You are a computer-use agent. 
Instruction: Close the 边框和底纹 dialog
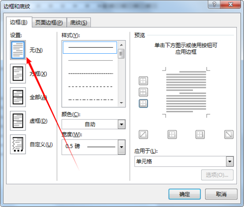[x=230, y=4]
